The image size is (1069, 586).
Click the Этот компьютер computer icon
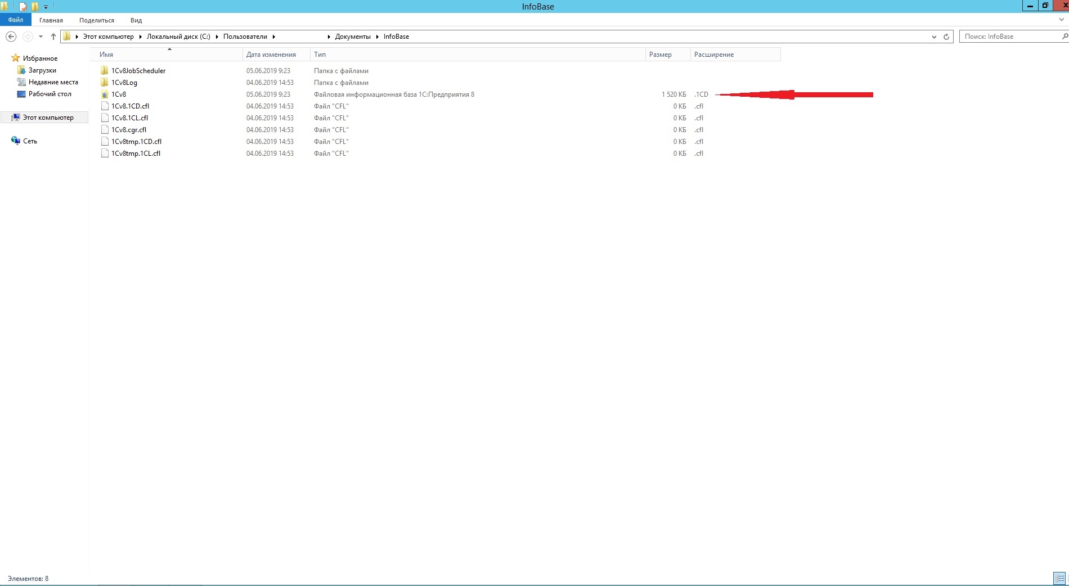click(x=16, y=117)
